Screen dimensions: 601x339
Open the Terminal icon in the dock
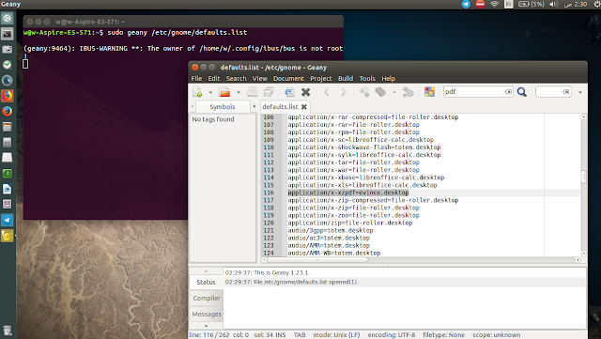click(8, 34)
